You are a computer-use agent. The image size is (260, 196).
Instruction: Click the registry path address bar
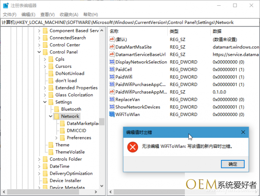pyautogui.click(x=129, y=22)
